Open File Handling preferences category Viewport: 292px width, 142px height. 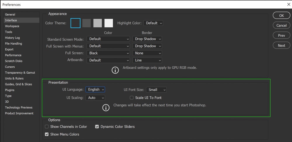21,43
